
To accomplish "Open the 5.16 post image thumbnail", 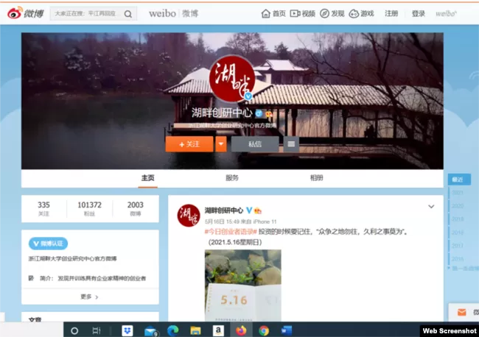I will (x=243, y=285).
